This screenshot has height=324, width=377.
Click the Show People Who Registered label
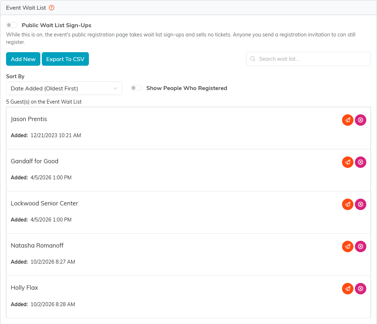pos(187,88)
